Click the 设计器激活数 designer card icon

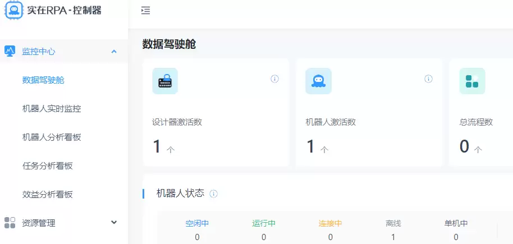(x=164, y=81)
